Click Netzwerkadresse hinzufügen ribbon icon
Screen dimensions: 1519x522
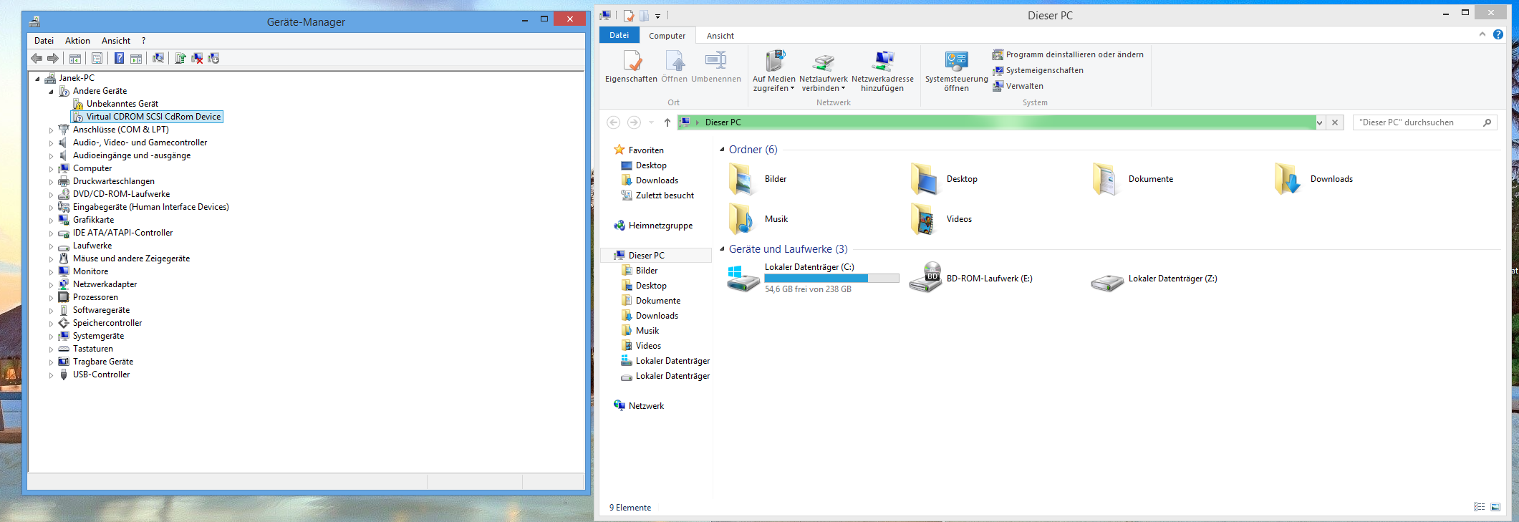(x=882, y=71)
